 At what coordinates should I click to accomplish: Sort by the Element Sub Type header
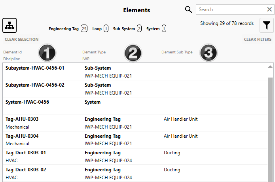177,52
